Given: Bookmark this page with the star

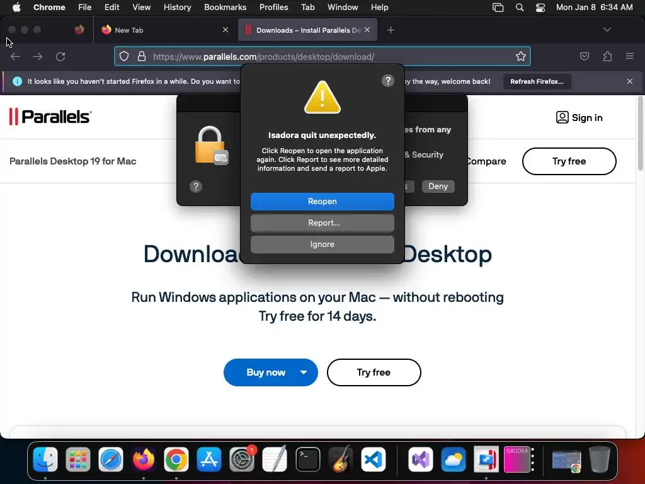Looking at the screenshot, I should coord(521,56).
